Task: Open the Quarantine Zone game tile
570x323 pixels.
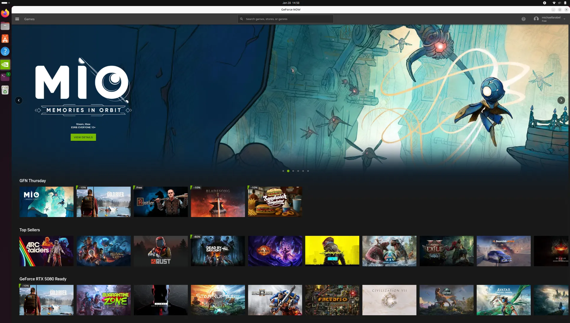Action: click(x=104, y=300)
